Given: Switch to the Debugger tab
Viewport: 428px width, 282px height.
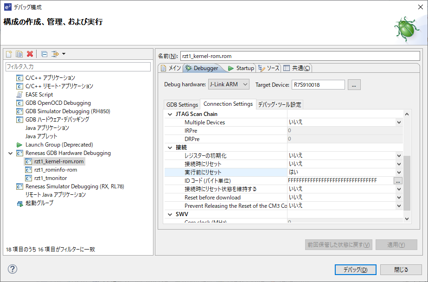Looking at the screenshot, I should 202,68.
